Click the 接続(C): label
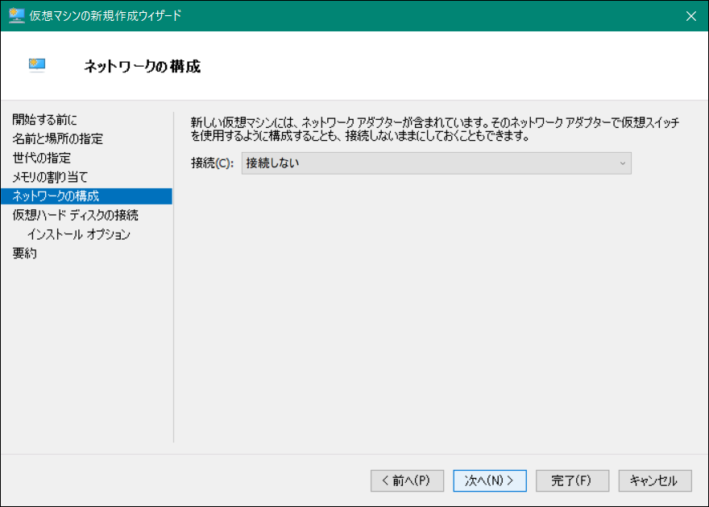 (x=213, y=163)
